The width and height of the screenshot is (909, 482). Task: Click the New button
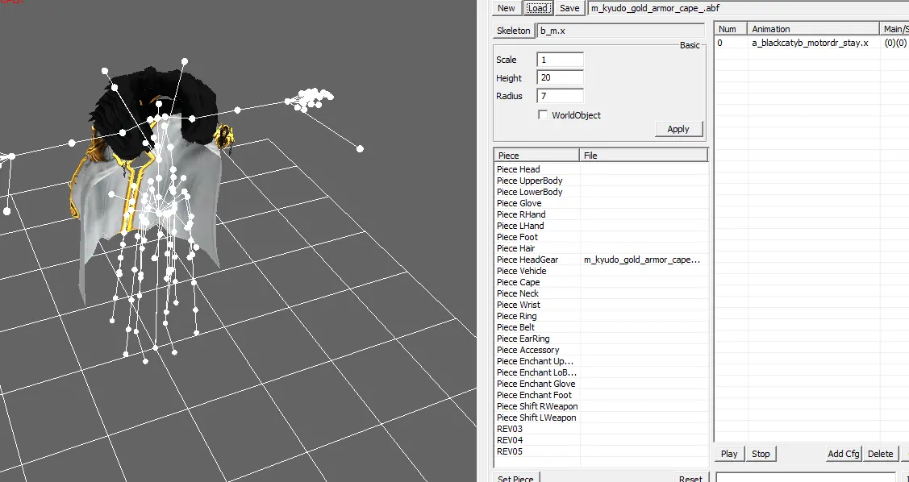tap(506, 8)
